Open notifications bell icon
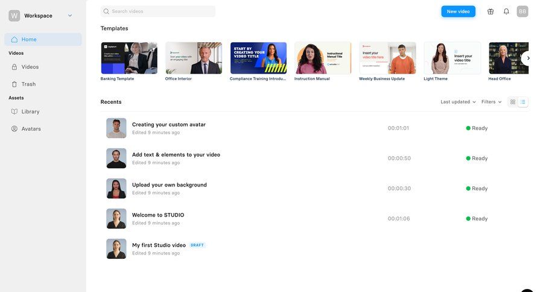 pyautogui.click(x=506, y=11)
